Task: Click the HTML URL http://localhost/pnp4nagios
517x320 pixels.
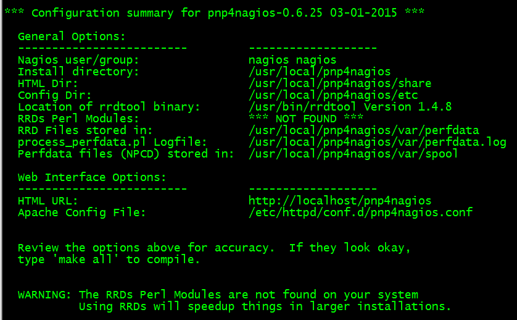Action: (339, 201)
